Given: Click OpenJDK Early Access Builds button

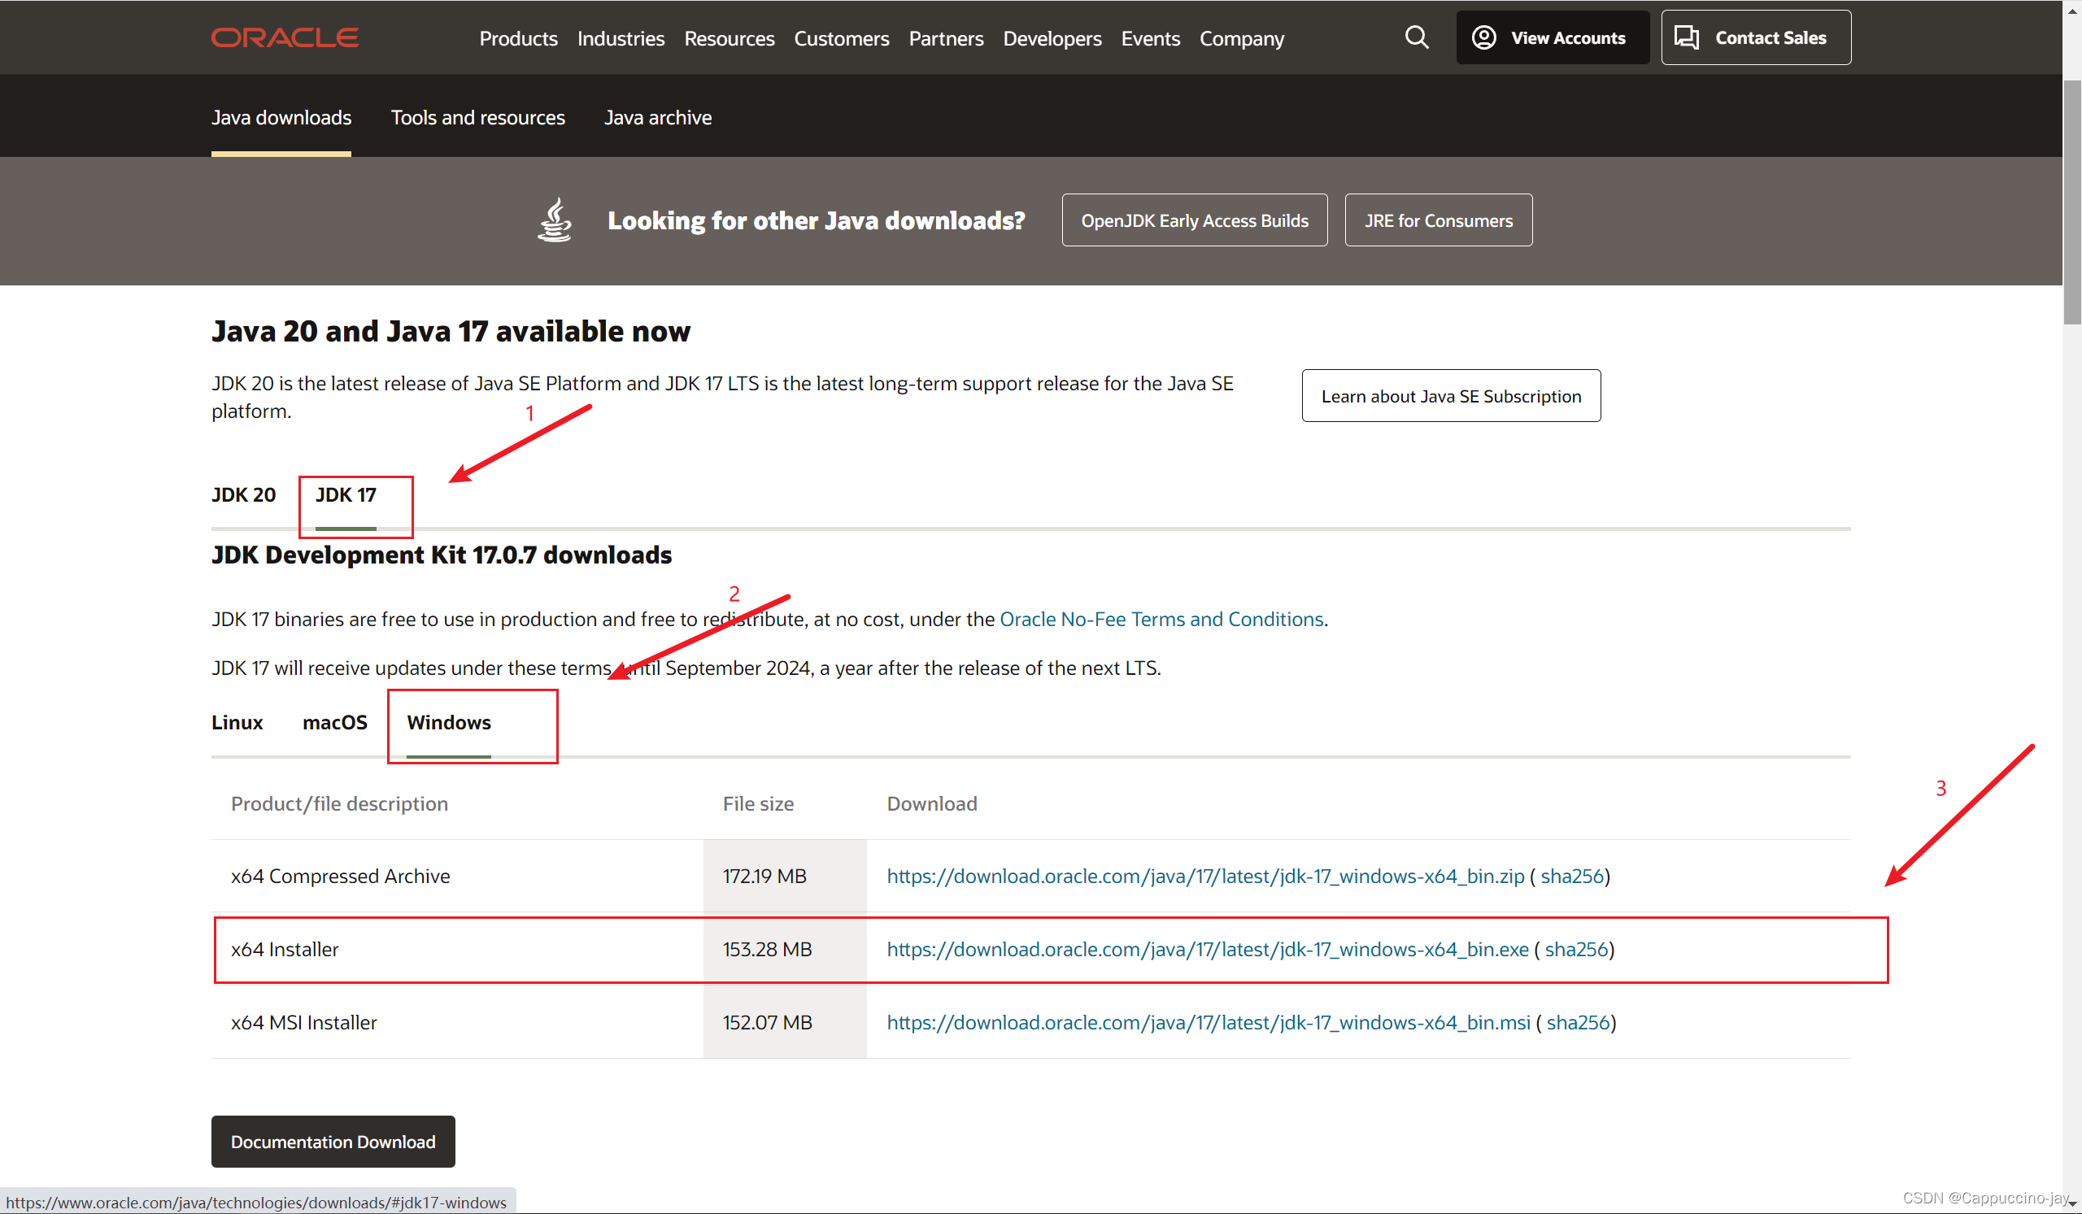Looking at the screenshot, I should [1194, 220].
